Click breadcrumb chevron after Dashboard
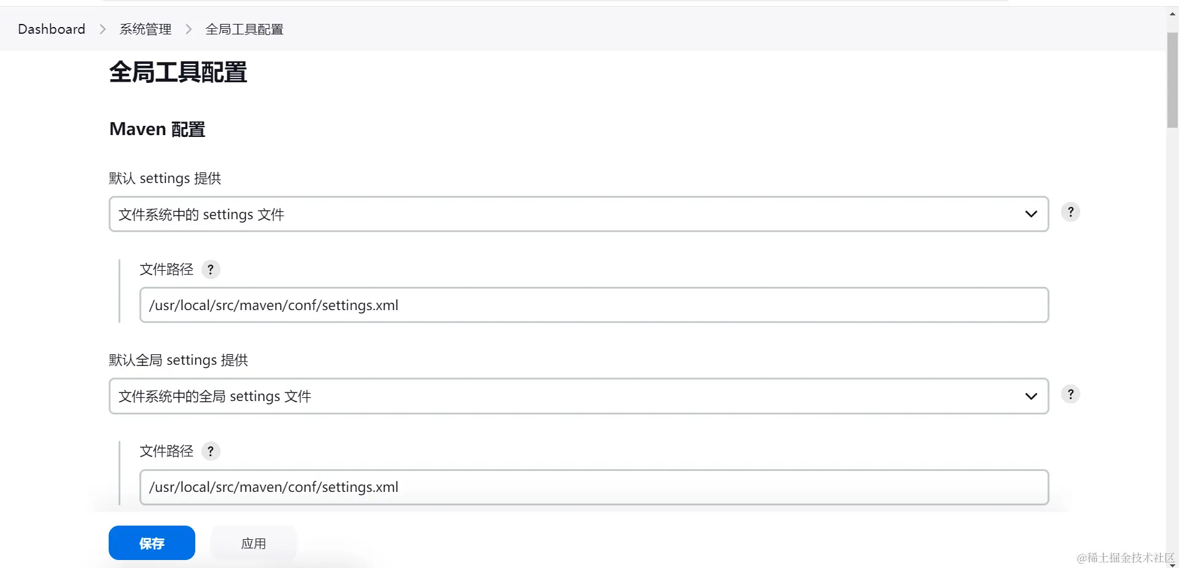 coord(103,29)
